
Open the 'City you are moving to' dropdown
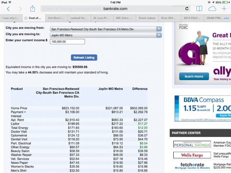(106, 35)
